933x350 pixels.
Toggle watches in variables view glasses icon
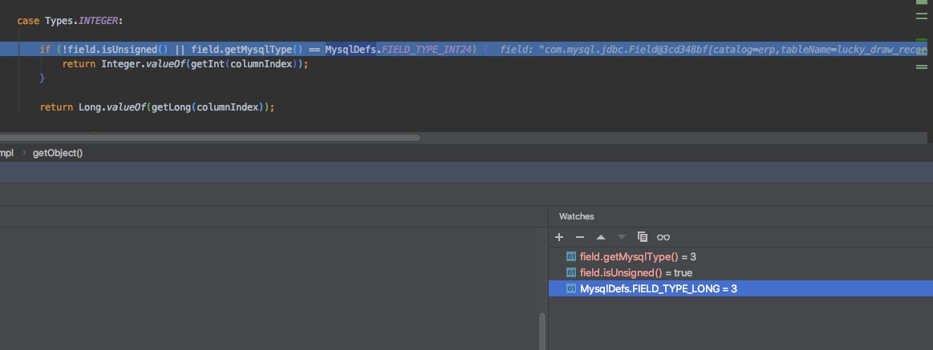pos(663,237)
